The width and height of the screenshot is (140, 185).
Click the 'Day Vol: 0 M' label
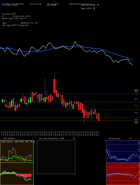[x=88, y=8]
